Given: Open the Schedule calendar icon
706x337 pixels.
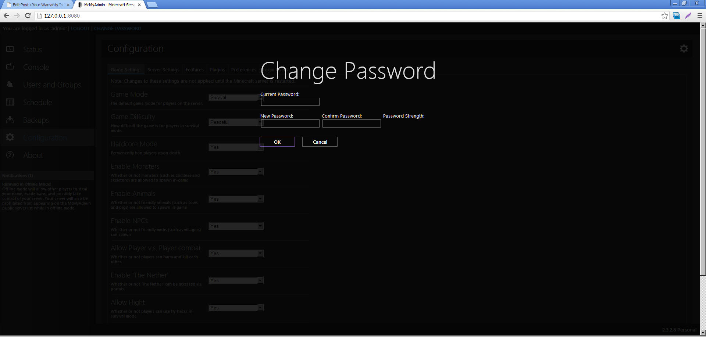Looking at the screenshot, I should (x=10, y=102).
